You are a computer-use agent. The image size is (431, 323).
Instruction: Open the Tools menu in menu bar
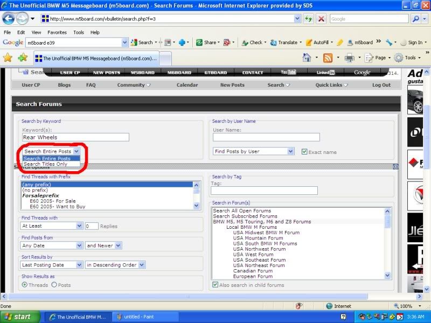[x=79, y=32]
